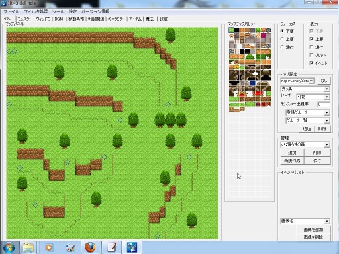The image size is (339, 254).
Task: Switch to the ウィンドウ tab
Action: pyautogui.click(x=43, y=19)
